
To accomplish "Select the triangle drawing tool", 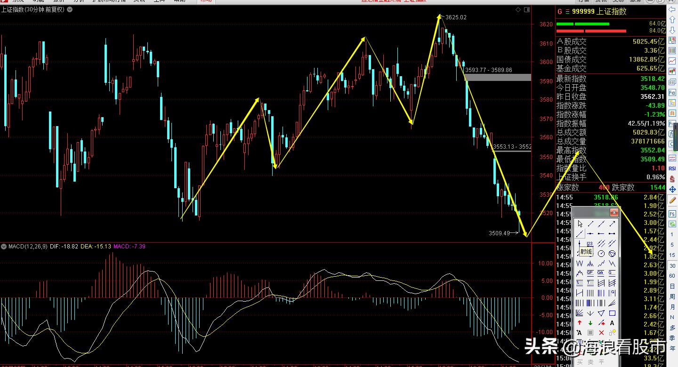I will pos(601,313).
